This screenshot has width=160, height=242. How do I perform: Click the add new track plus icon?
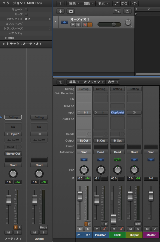click(x=60, y=11)
